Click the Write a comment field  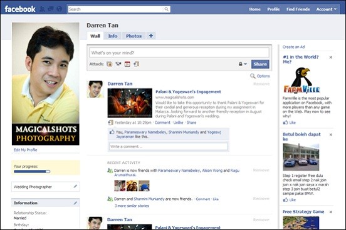coord(169,147)
